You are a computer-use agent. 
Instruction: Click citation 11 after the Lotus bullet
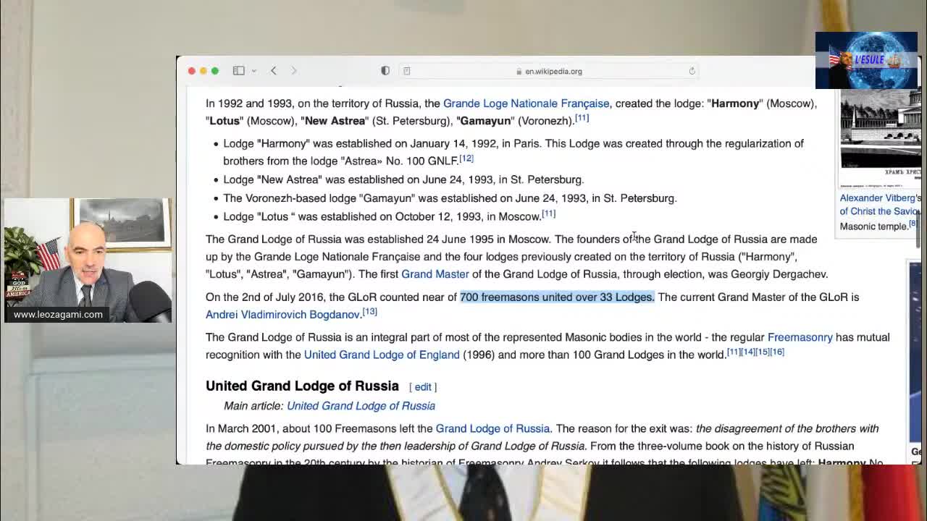click(x=549, y=213)
